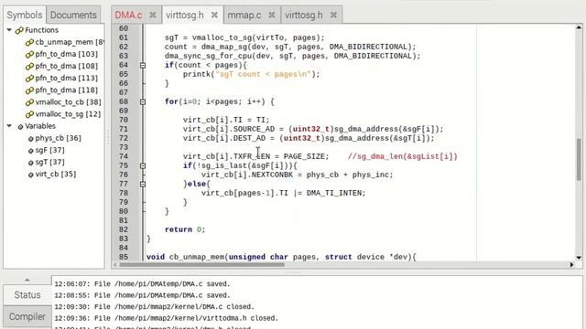Click the virttodma.h closed status message
The width and height of the screenshot is (586, 329).
pyautogui.click(x=167, y=319)
